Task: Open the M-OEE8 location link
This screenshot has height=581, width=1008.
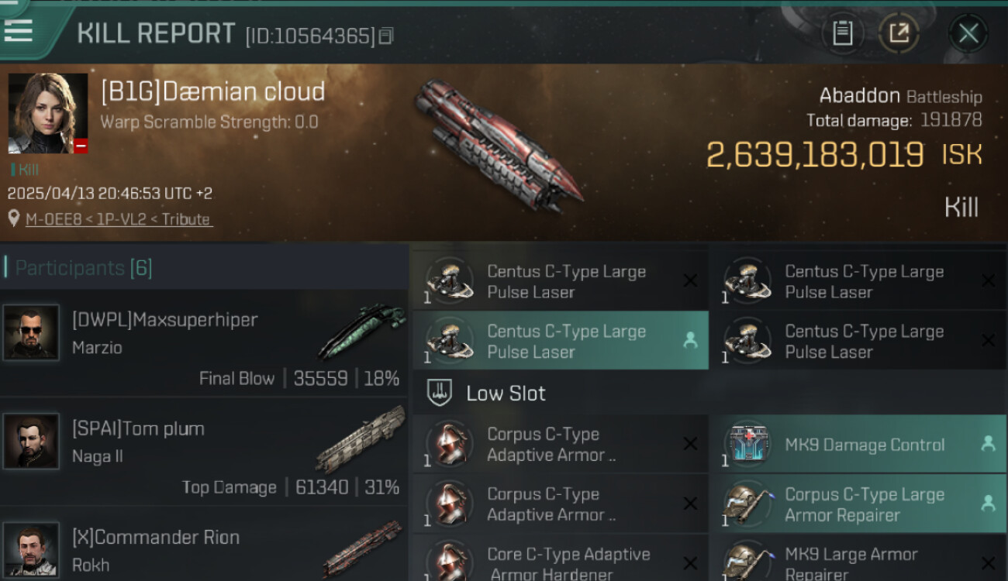Action: pos(119,219)
